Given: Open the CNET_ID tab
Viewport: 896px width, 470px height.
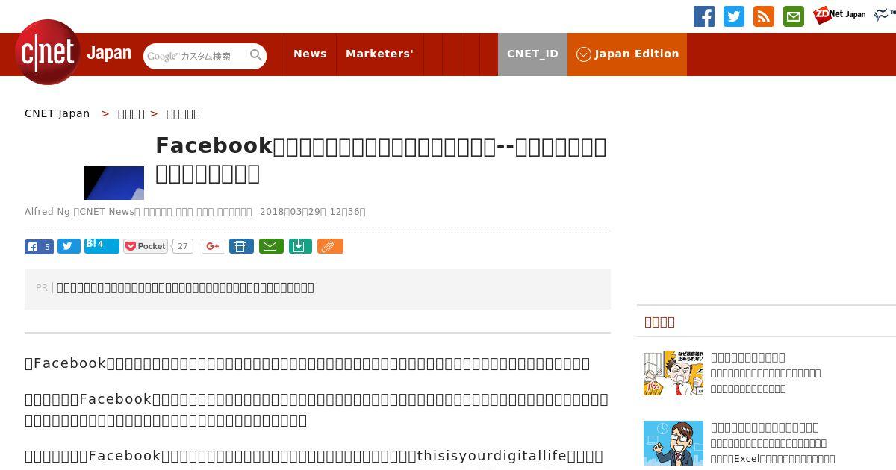Looking at the screenshot, I should click(x=532, y=54).
